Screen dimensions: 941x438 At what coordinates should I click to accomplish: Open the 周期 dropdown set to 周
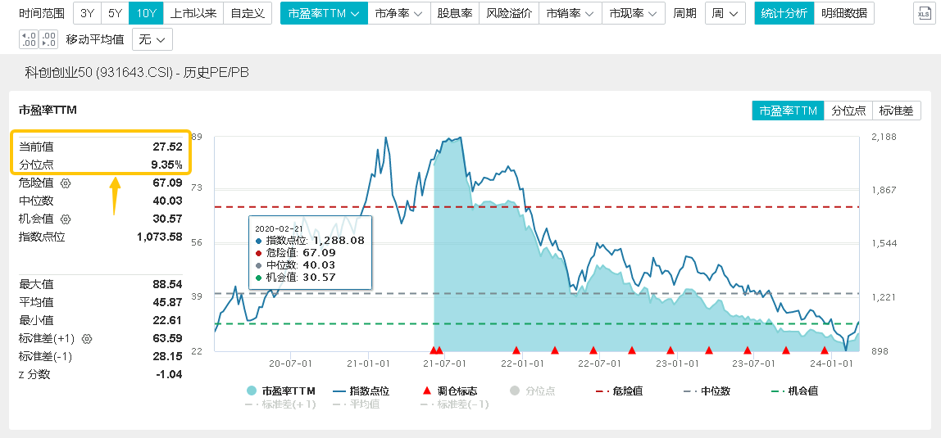pos(725,13)
